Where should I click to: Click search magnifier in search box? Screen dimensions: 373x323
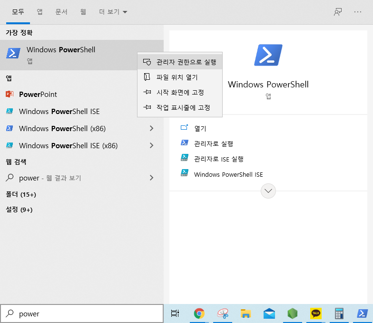tap(10, 313)
